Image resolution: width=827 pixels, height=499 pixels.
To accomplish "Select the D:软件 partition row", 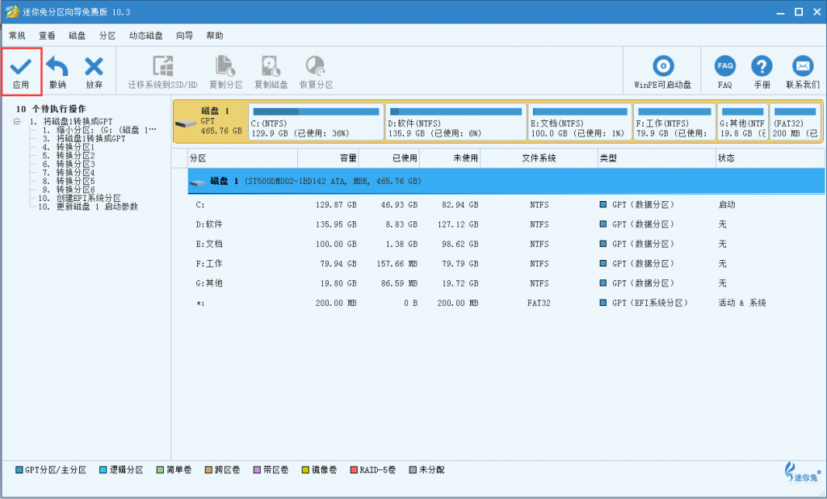I will pos(506,224).
